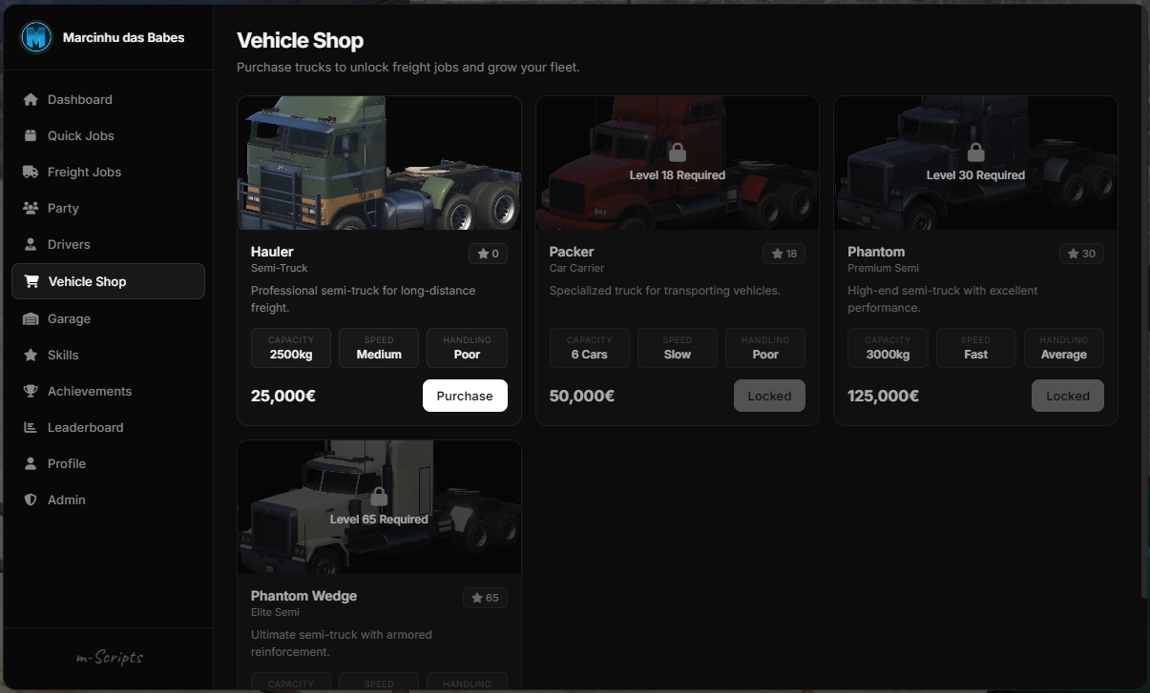Click the Drivers person icon
Image resolution: width=1150 pixels, height=693 pixels.
pyautogui.click(x=31, y=245)
